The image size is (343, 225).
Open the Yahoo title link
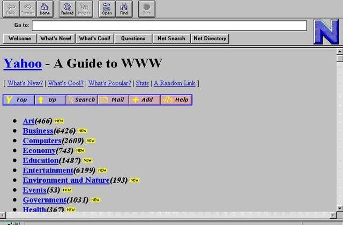[23, 64]
